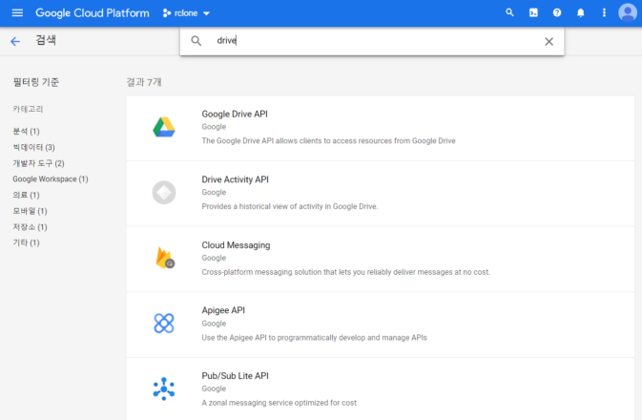Screen dimensions: 642x420
Task: Clear the search text with X
Action: [x=549, y=41]
